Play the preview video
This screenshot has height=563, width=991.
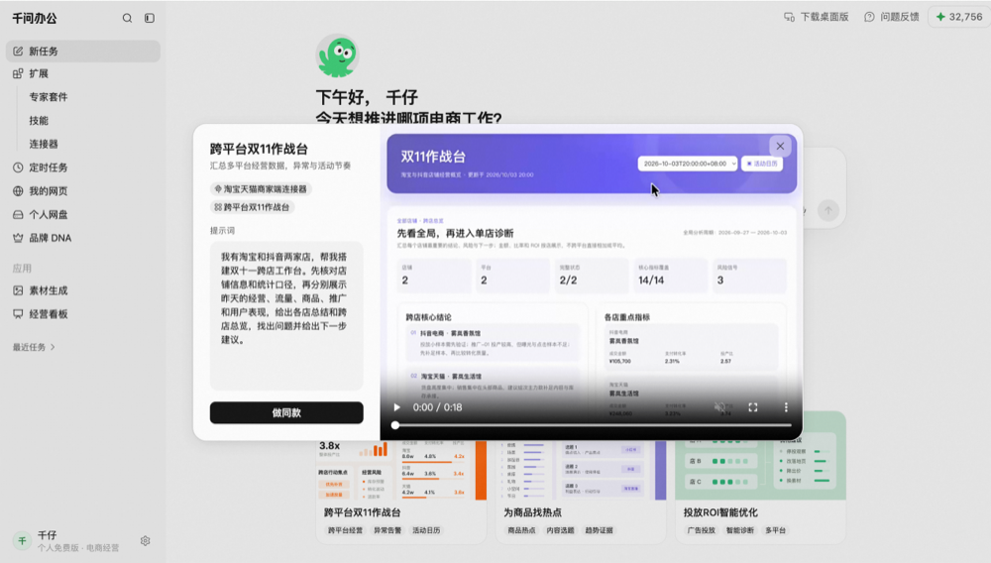(x=397, y=407)
